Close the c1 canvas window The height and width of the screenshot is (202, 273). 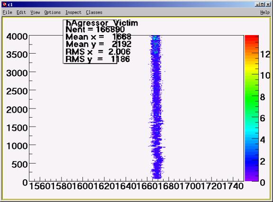[x=268, y=5]
